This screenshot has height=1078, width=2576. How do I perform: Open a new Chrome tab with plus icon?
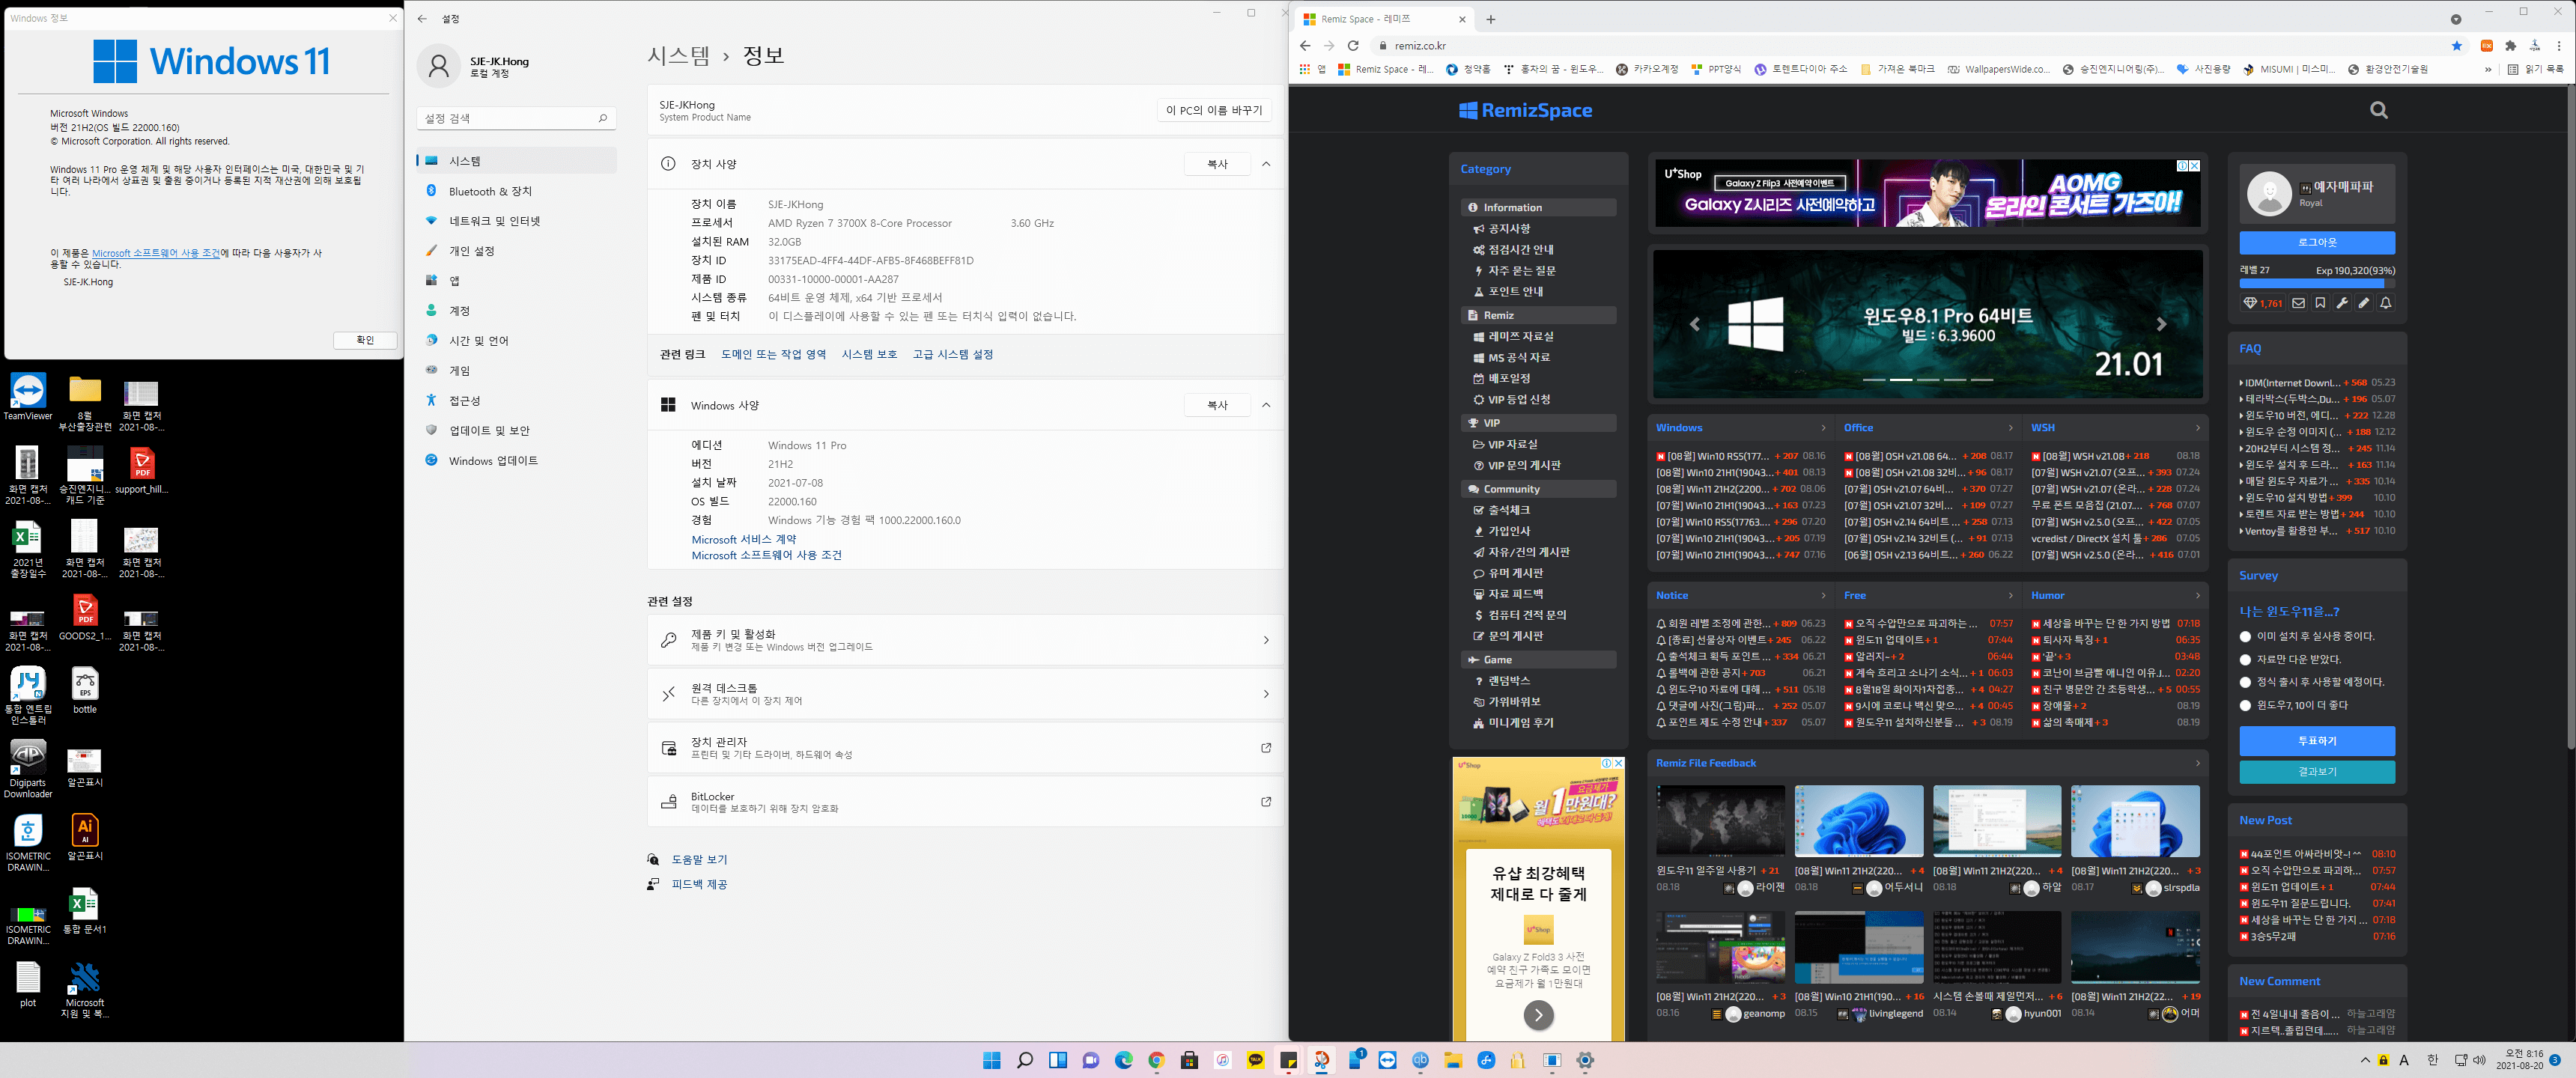pos(1491,19)
